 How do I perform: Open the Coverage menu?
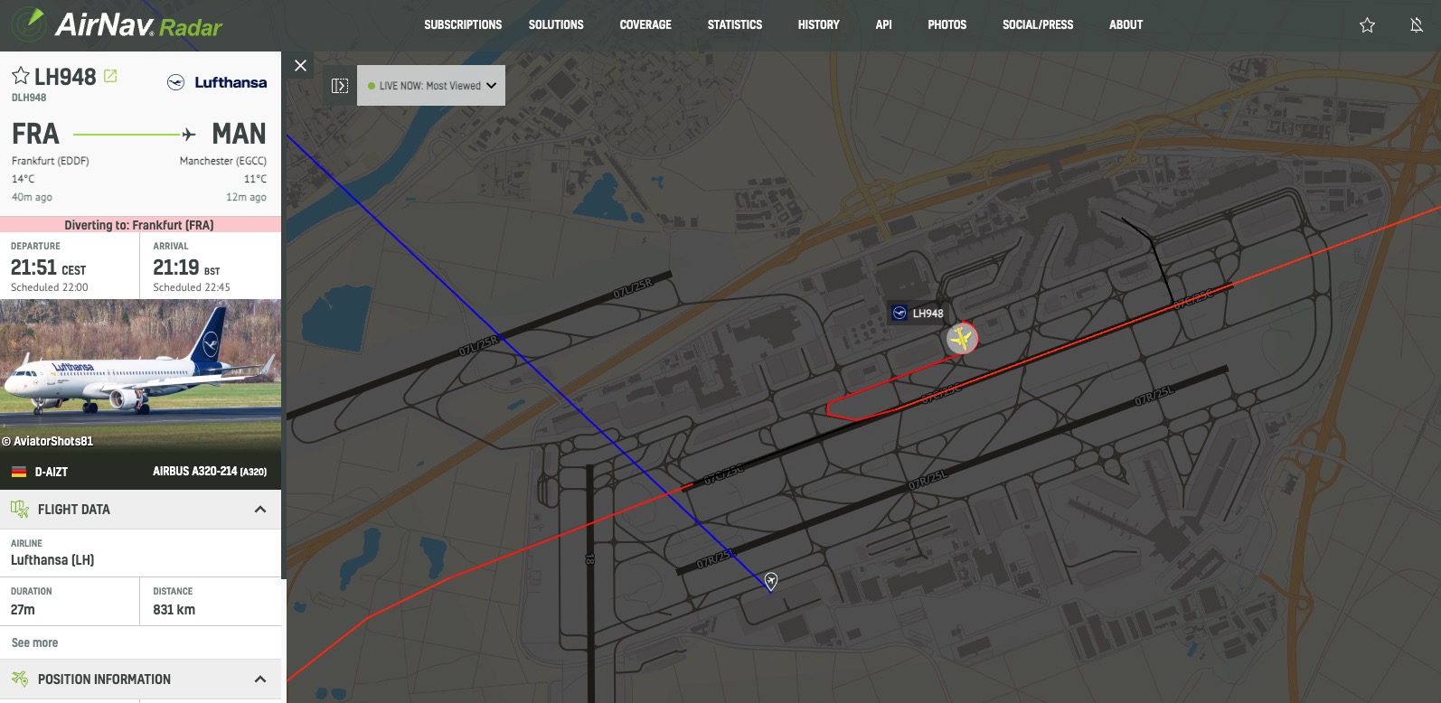click(645, 24)
